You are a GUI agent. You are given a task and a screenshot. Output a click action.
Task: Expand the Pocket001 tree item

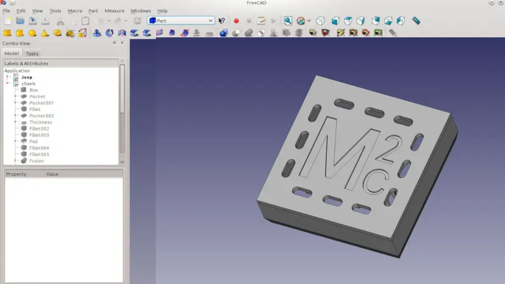(x=15, y=102)
